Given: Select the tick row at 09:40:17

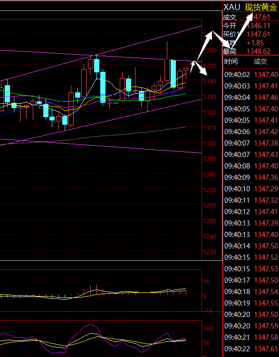Looking at the screenshot, I should (x=251, y=280).
